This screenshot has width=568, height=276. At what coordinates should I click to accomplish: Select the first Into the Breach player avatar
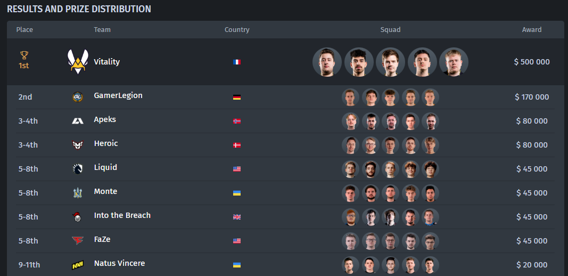(351, 217)
